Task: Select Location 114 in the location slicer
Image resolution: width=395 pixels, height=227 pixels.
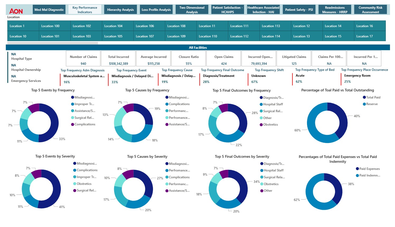Action: 270,36
